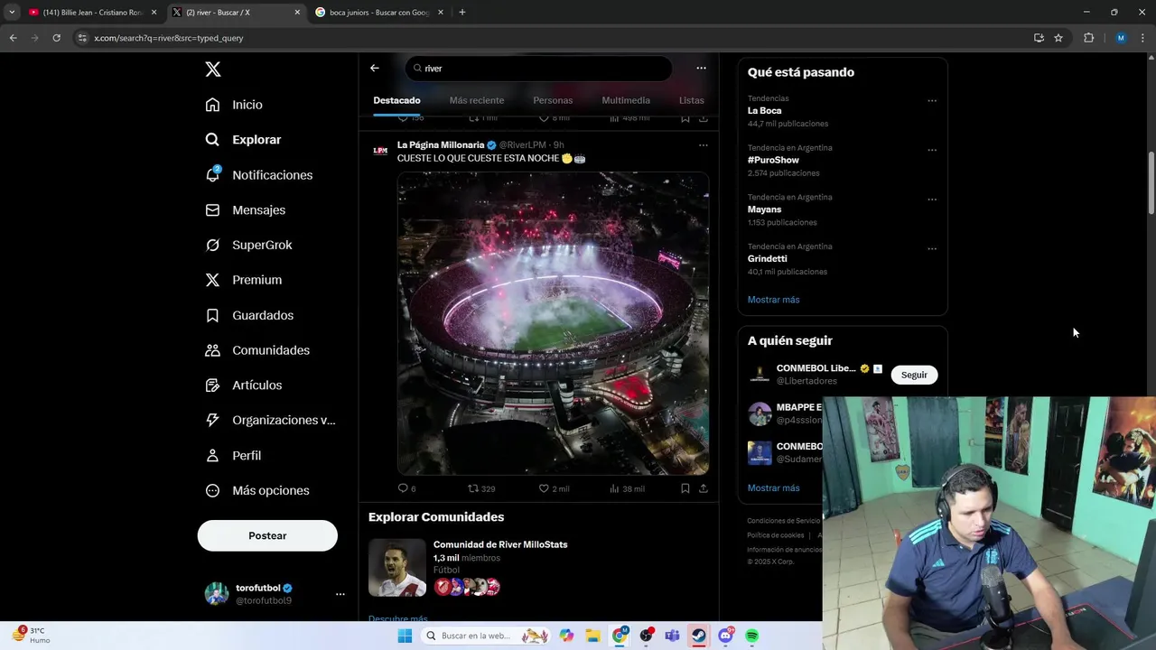
Task: Click Mostrar más under A quién seguir
Action: pos(773,488)
